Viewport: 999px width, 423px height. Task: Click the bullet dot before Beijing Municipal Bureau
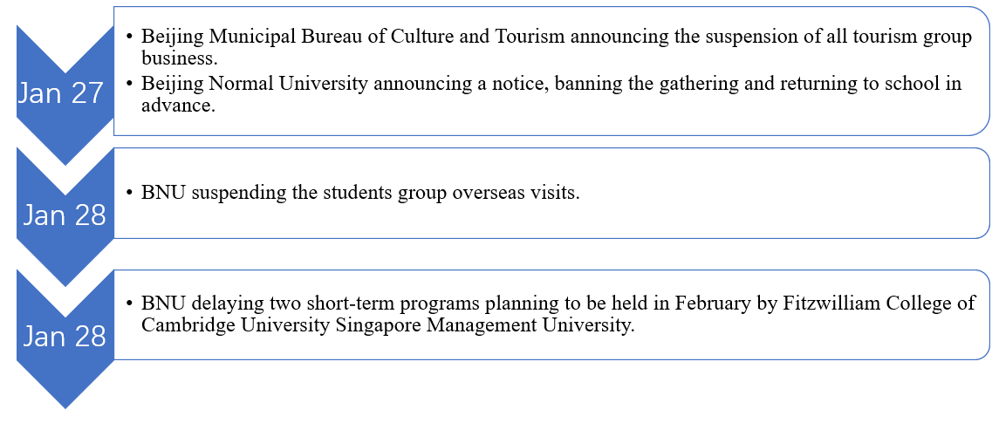[130, 37]
